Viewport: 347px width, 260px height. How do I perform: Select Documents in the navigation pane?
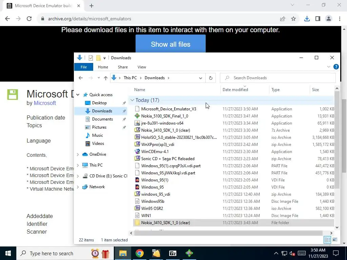102,119
